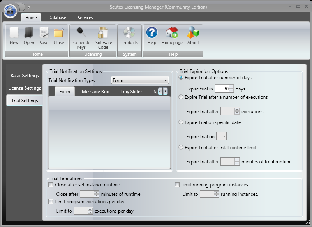Open quick access toolbar customize arrow

coord(29,7)
